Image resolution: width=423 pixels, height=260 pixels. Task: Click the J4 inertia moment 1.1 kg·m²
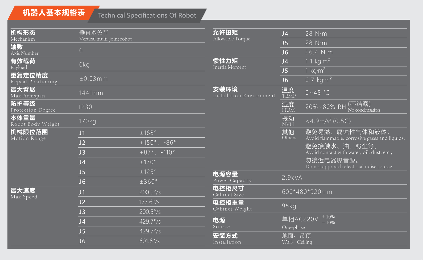tap(318, 61)
